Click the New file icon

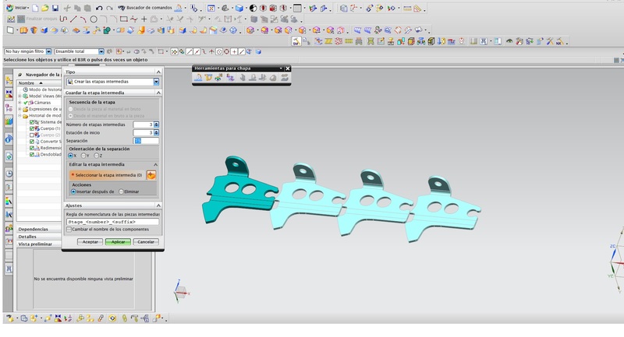(x=35, y=8)
